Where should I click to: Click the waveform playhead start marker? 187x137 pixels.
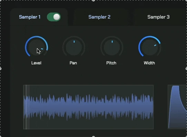[x=26, y=107]
